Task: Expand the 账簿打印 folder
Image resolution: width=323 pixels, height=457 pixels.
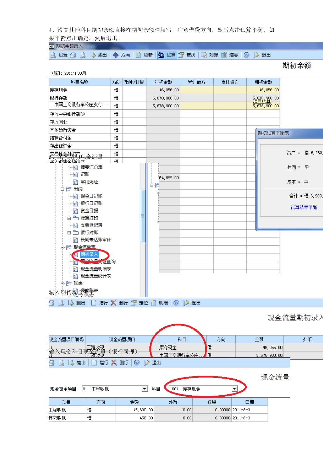Action: 69,218
